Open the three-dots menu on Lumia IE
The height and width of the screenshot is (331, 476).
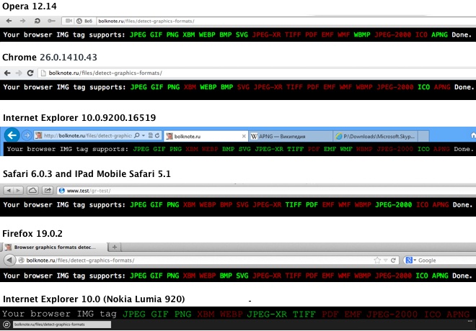pyautogui.click(x=470, y=321)
